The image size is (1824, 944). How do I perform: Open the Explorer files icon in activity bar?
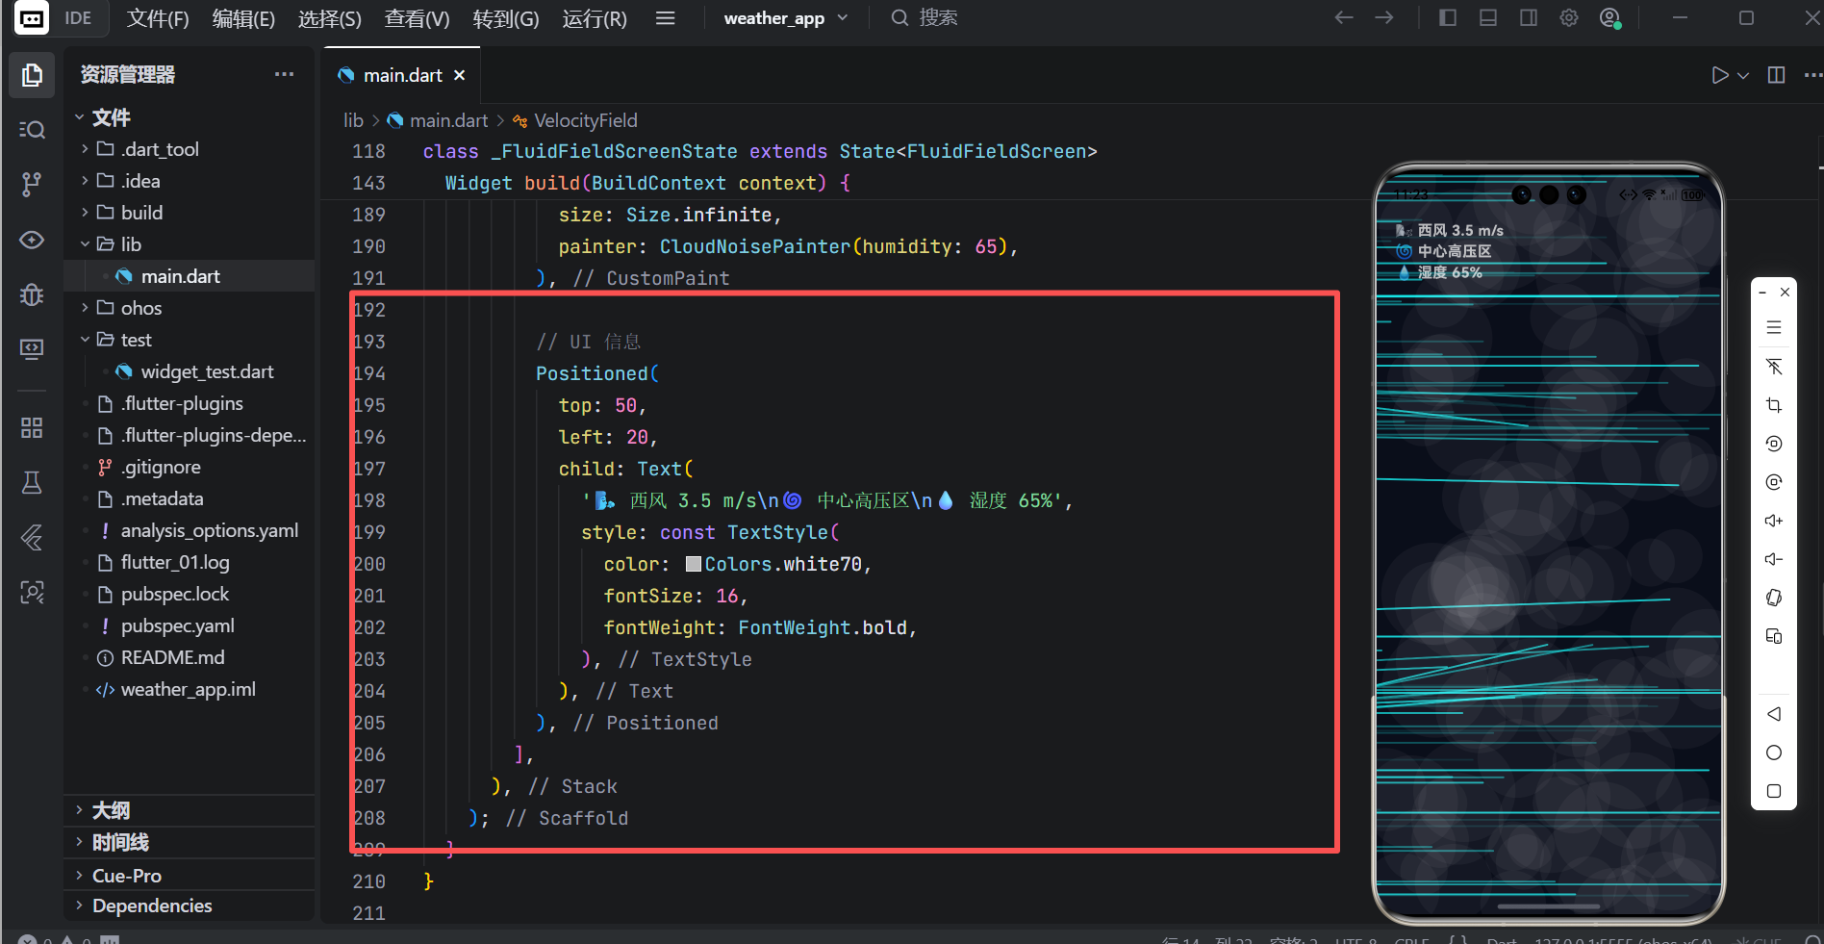tap(32, 75)
